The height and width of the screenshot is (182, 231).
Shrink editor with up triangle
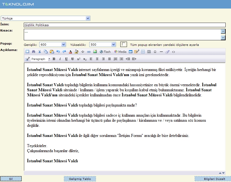pos(220,173)
